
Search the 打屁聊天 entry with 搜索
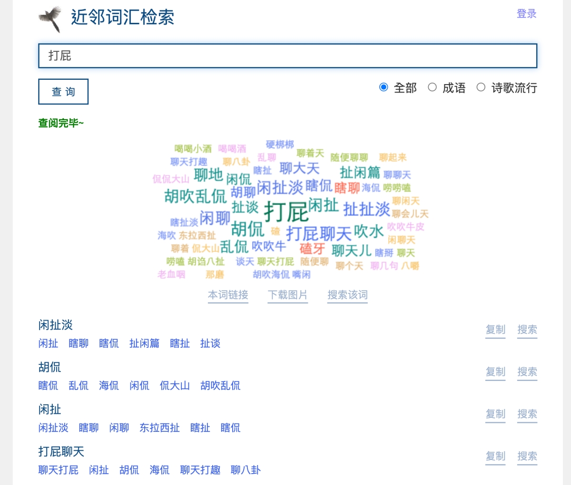pyautogui.click(x=527, y=456)
